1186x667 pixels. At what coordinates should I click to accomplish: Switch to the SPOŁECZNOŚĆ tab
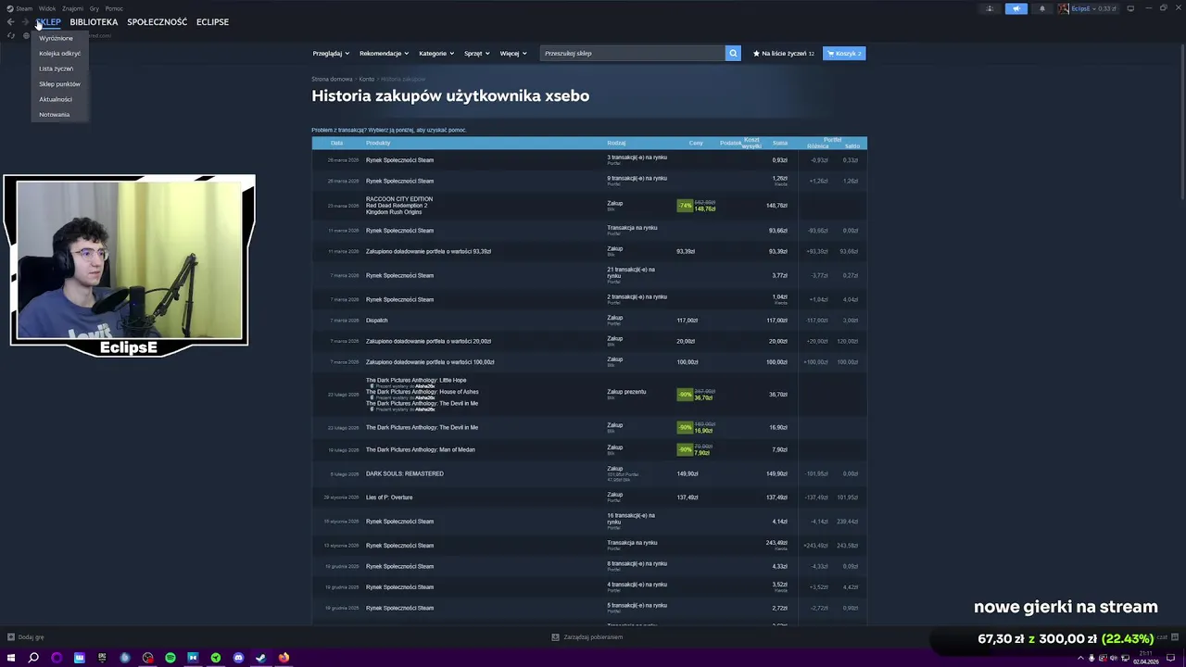[157, 22]
